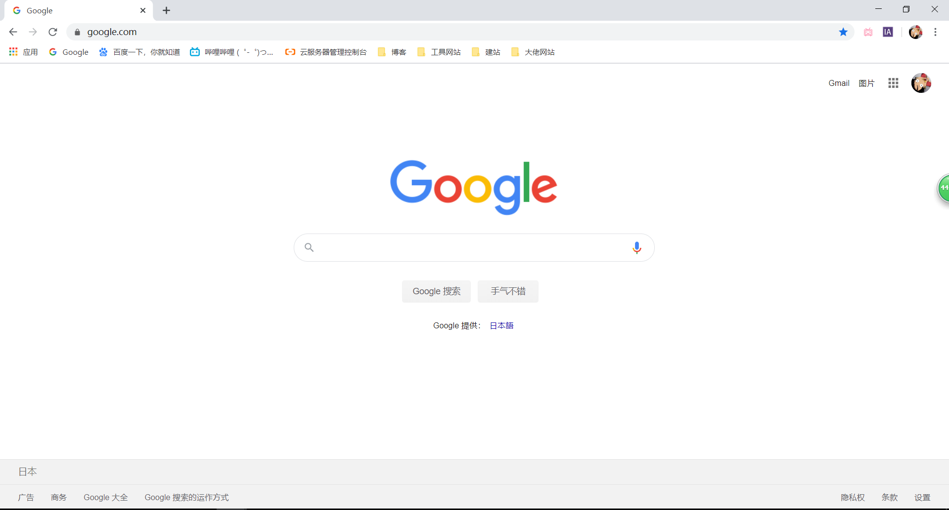Image resolution: width=949 pixels, height=510 pixels.
Task: Open the 百度一下，你就知道 bookmark
Action: 139,52
